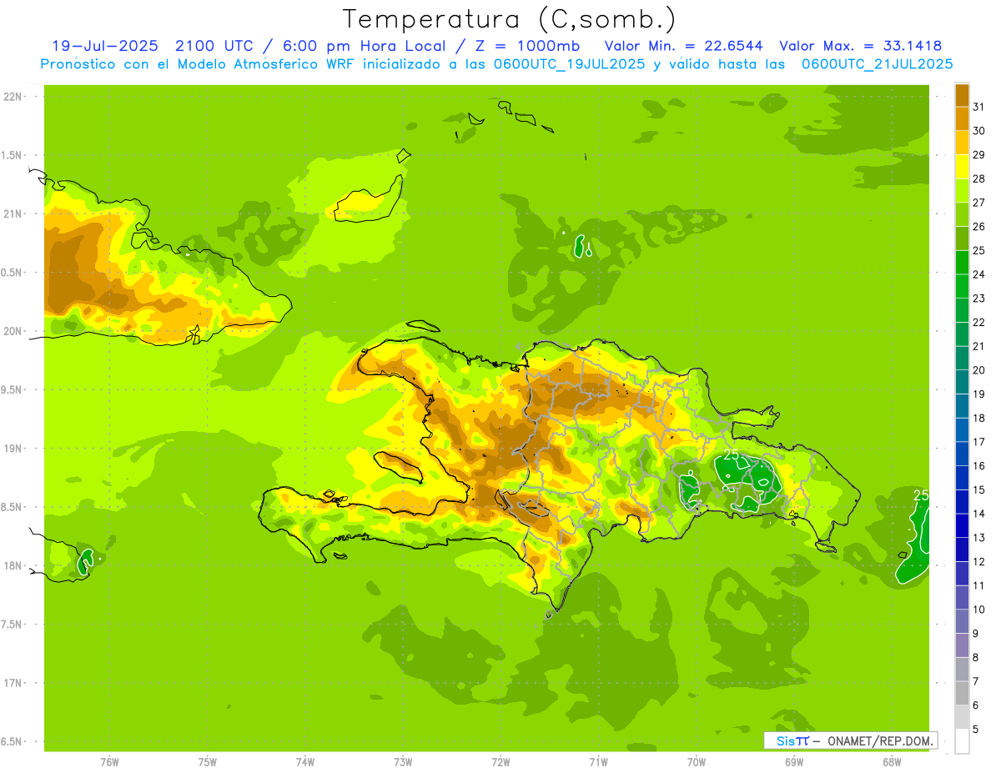Click the '2100 UTC' time text
The width and height of the screenshot is (1001, 773).
click(214, 46)
